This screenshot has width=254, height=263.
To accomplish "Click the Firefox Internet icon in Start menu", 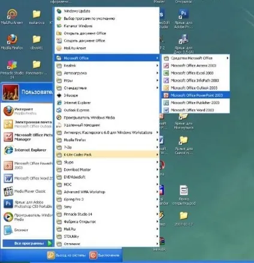I will coord(8,111).
